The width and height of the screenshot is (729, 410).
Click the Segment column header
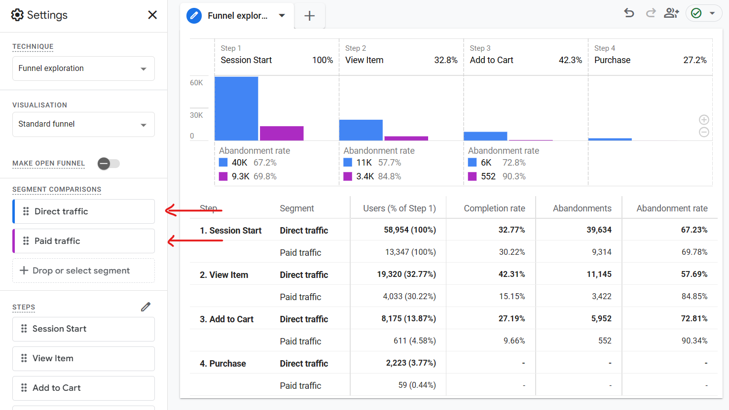(296, 208)
